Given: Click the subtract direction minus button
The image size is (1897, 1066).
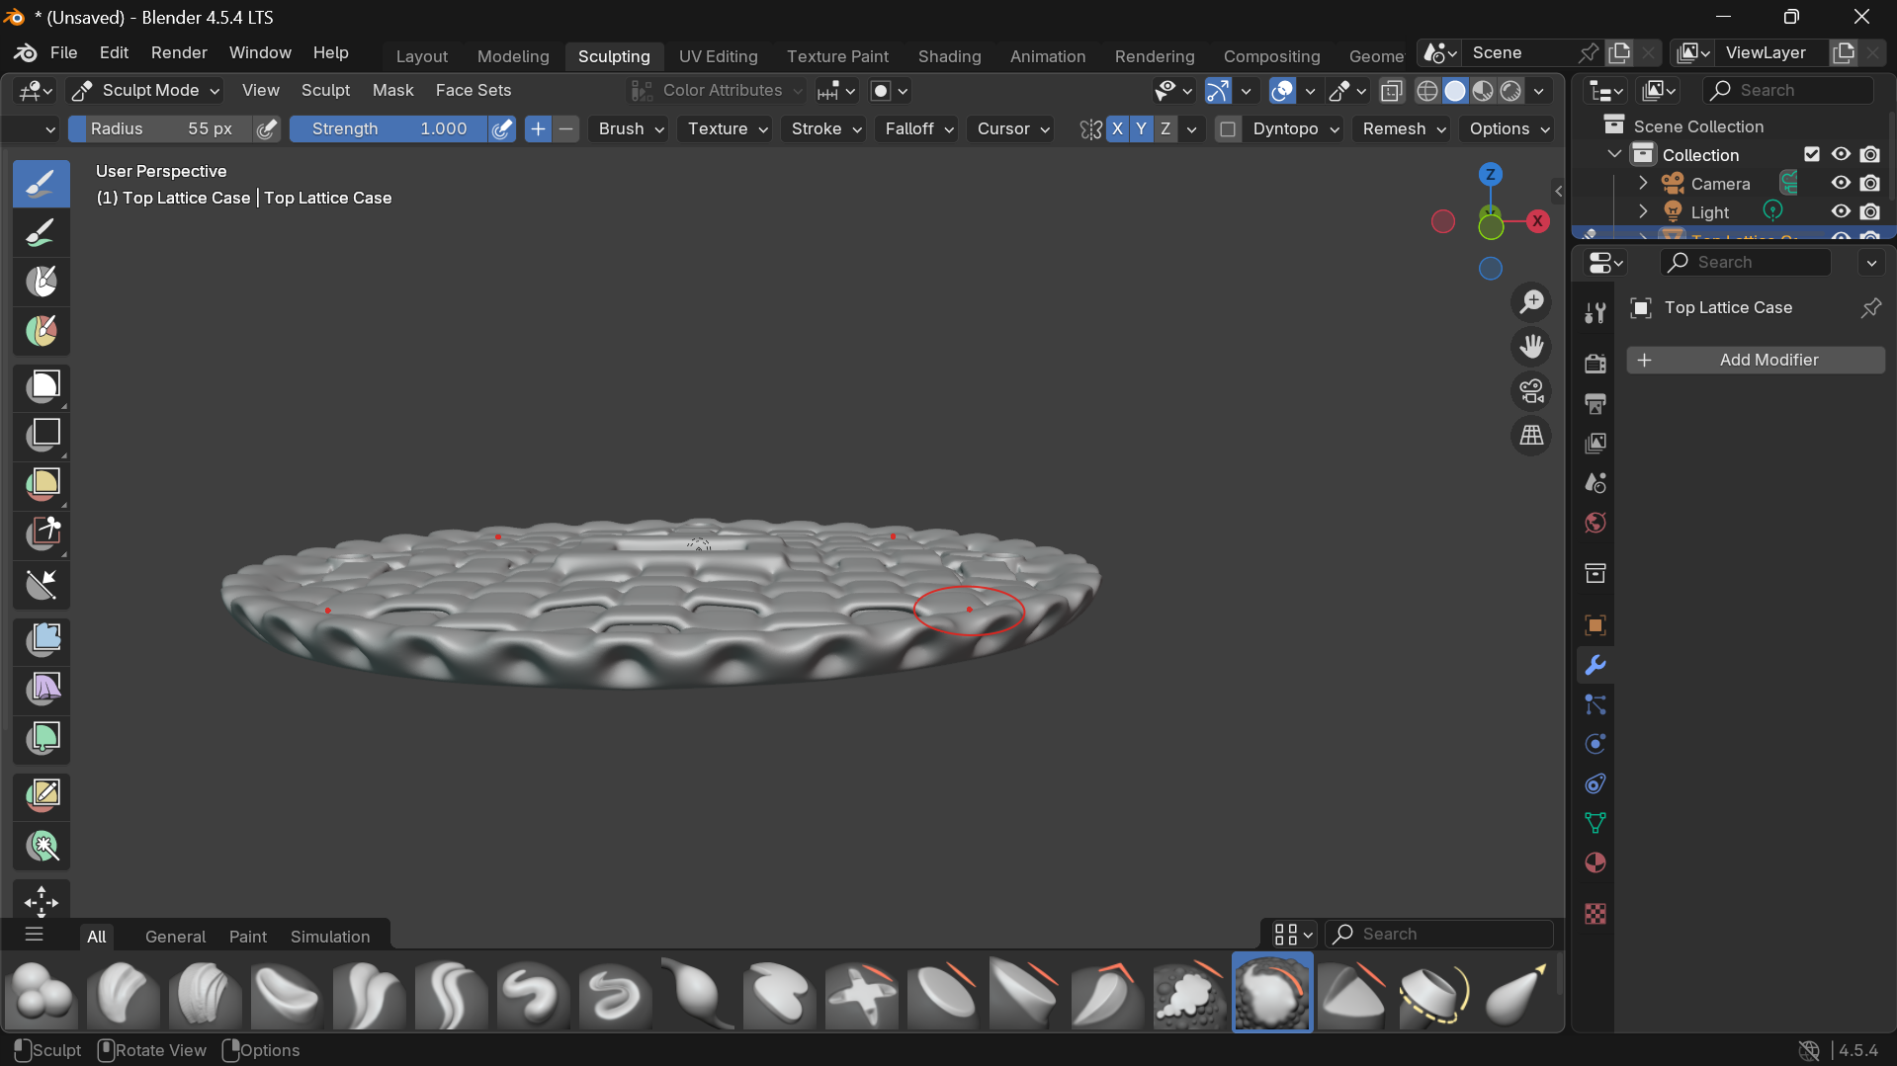Looking at the screenshot, I should point(565,129).
